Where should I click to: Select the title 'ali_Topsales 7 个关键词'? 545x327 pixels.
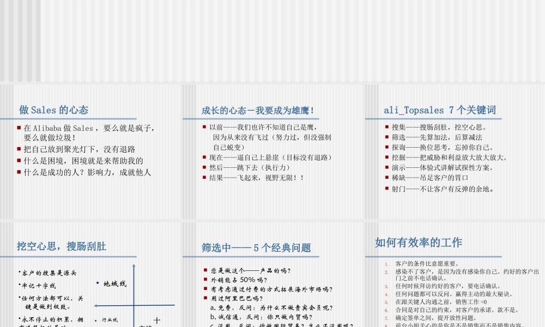[x=440, y=110]
